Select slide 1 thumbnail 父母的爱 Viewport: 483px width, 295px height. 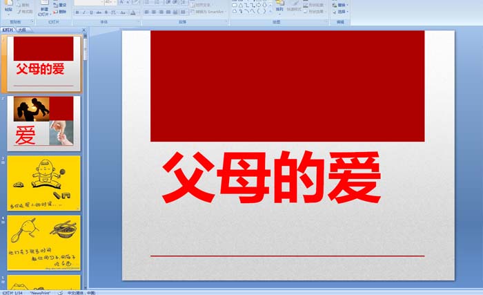[43, 64]
